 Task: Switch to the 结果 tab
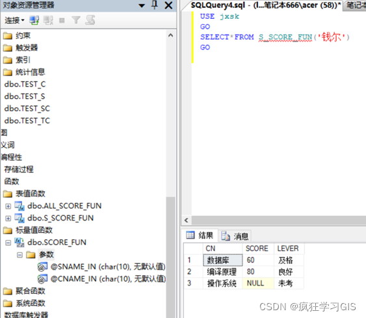point(200,235)
